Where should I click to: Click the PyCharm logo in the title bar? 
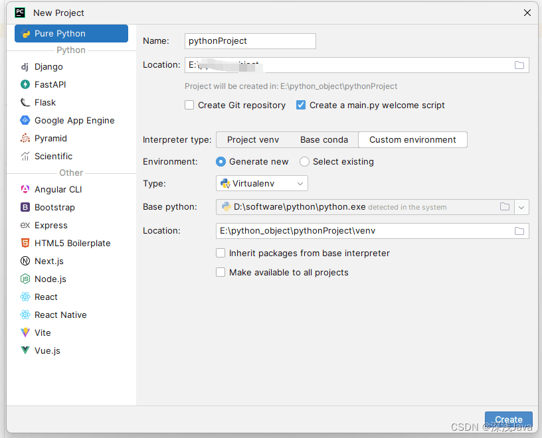tap(20, 13)
